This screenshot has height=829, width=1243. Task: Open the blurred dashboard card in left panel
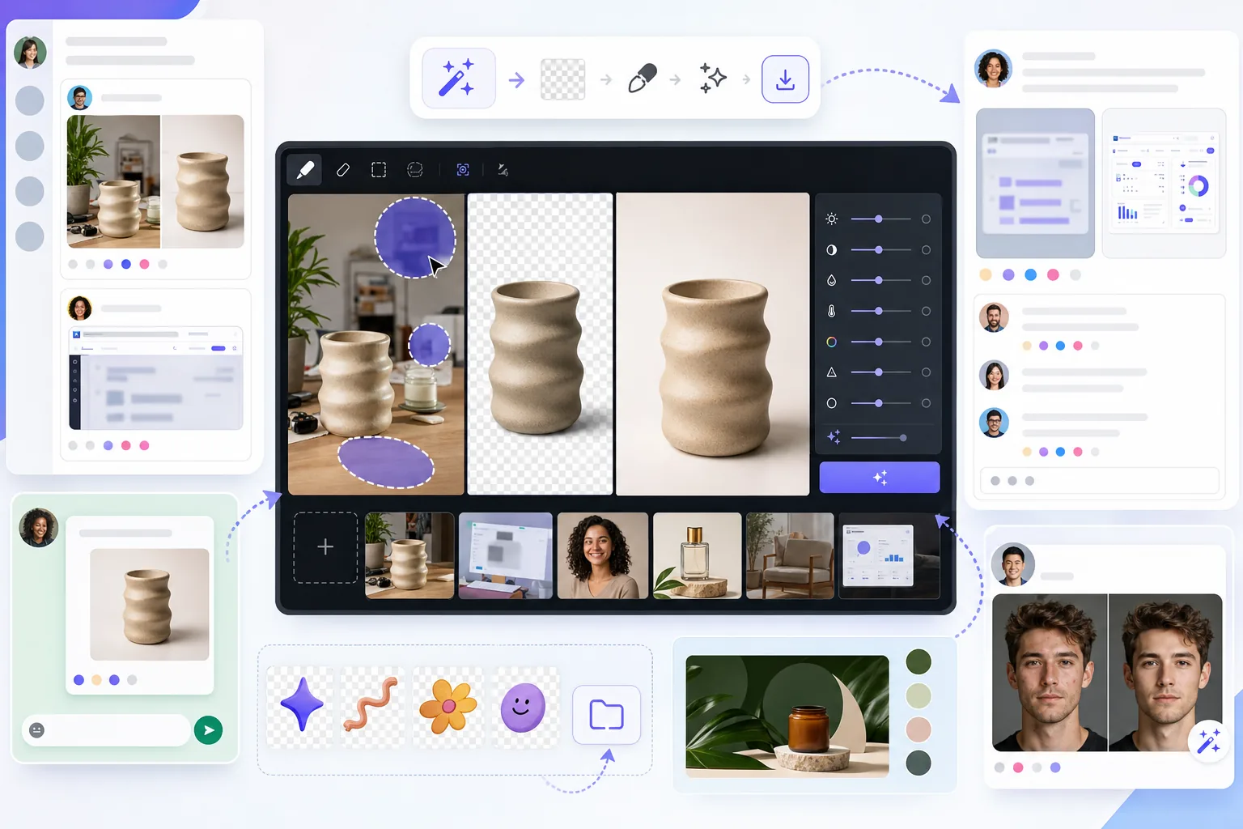point(155,378)
